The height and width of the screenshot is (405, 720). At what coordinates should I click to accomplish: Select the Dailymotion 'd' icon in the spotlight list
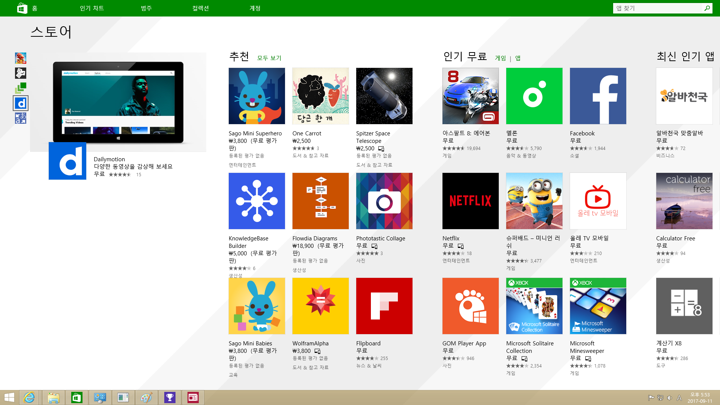(x=21, y=103)
